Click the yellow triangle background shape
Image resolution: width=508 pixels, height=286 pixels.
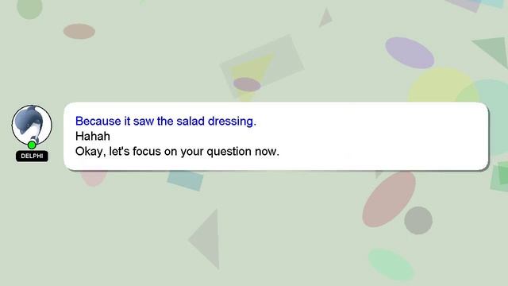click(x=251, y=73)
